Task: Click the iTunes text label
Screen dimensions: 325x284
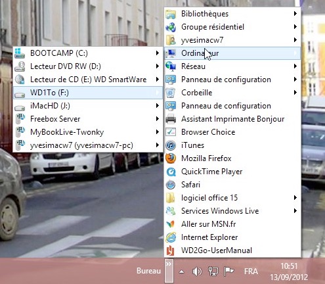Action: 192,145
